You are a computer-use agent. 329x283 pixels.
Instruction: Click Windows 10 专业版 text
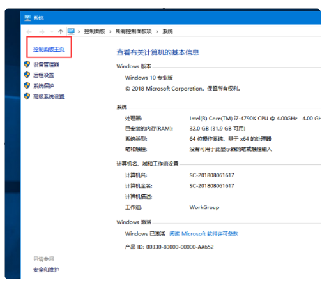pos(149,78)
